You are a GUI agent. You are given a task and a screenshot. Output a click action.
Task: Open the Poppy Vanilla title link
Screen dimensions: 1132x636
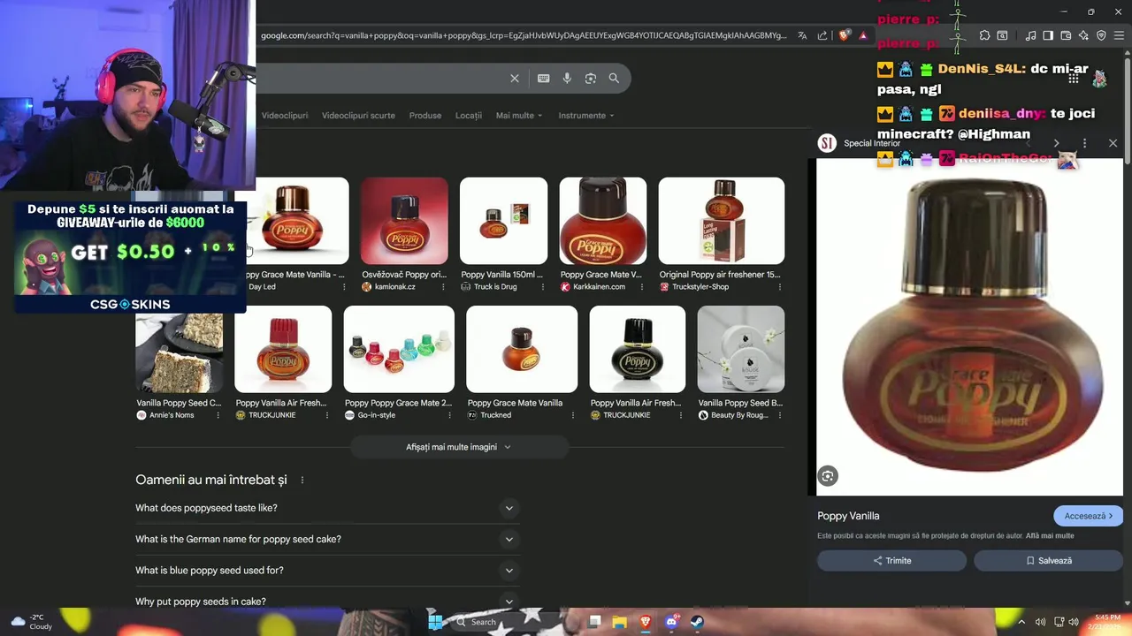click(848, 516)
